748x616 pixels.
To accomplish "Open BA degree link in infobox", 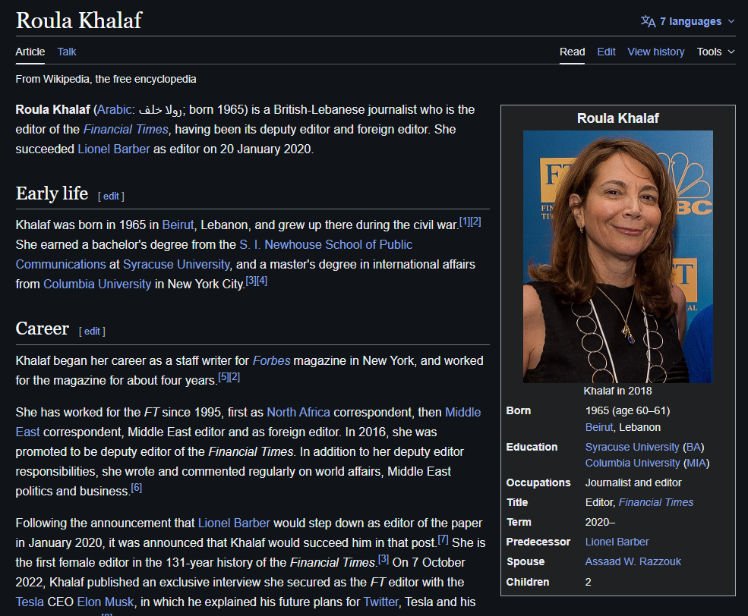I will tap(693, 447).
